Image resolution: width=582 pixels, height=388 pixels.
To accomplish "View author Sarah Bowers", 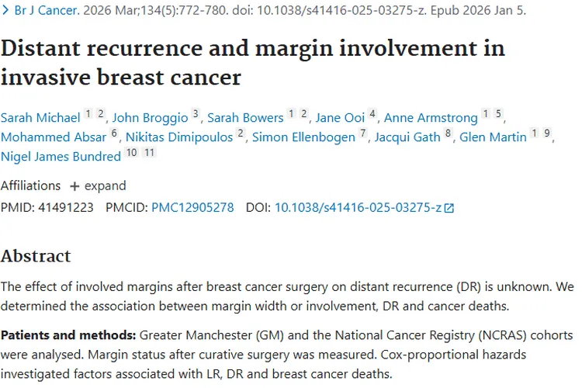I will [x=245, y=118].
